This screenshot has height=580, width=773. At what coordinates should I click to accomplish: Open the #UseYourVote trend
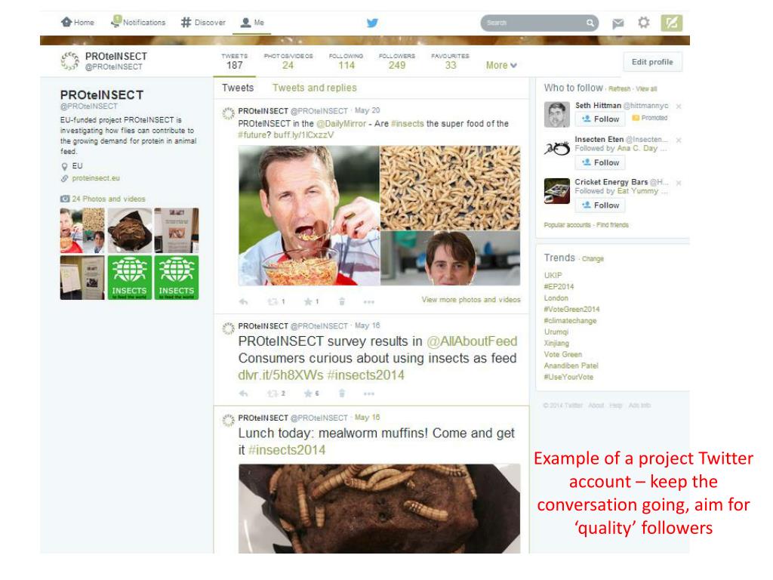point(568,377)
